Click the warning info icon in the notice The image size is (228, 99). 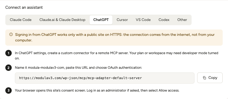pyautogui.click(x=11, y=35)
